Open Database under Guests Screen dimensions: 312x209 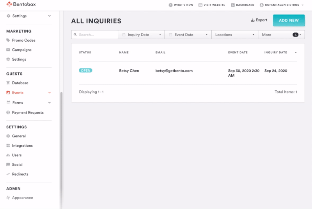(x=20, y=83)
